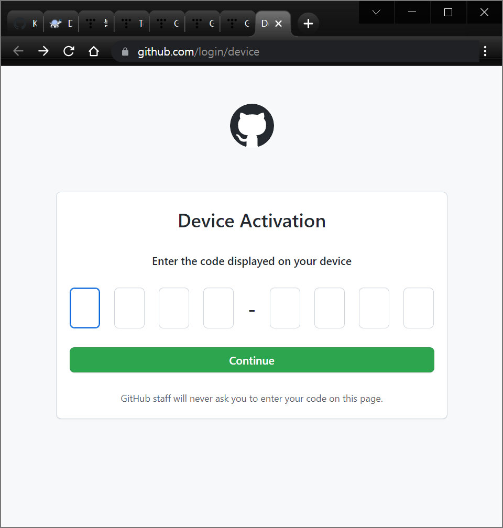This screenshot has width=503, height=528.
Task: Click the green Continue button
Action: [x=251, y=360]
